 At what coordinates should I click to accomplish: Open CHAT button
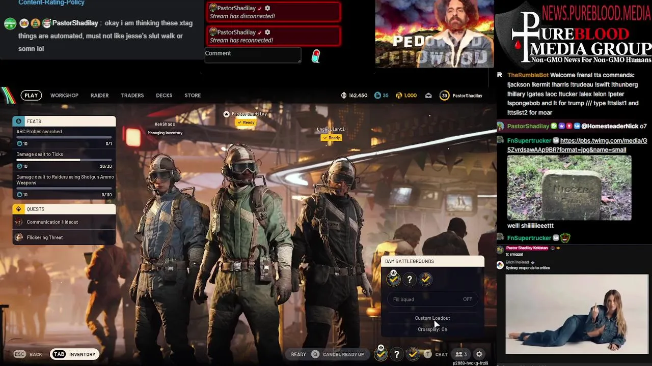coord(441,354)
